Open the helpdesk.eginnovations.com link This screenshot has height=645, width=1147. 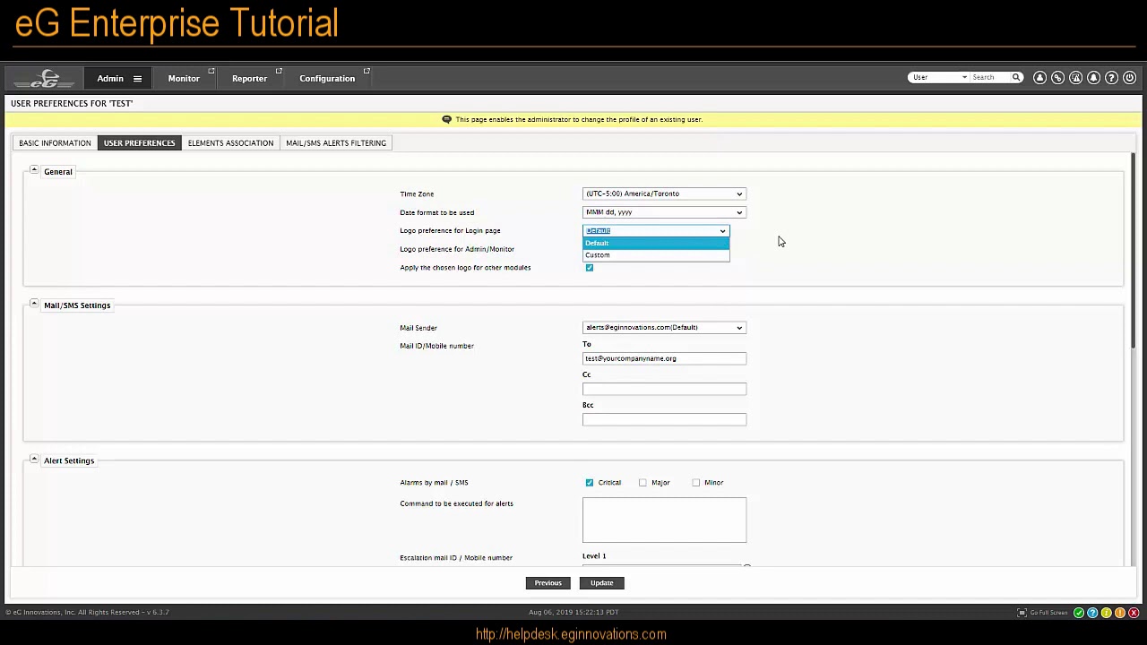pos(571,634)
